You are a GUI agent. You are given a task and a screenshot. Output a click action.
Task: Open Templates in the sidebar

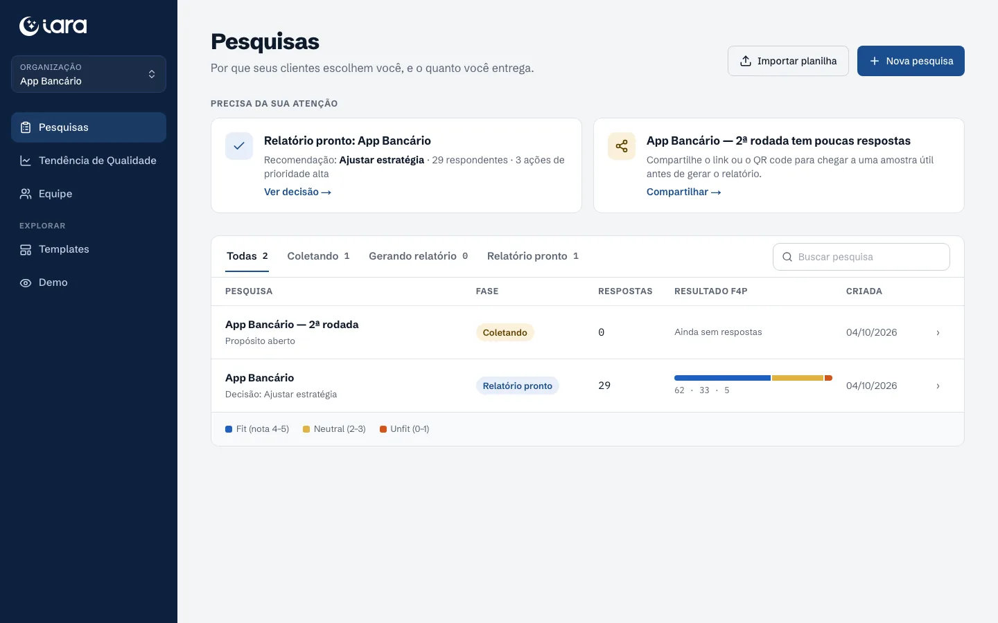click(89, 249)
